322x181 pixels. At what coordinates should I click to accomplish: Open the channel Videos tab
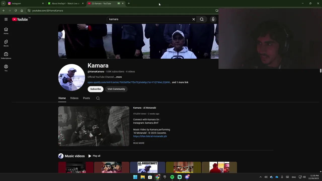(x=74, y=98)
